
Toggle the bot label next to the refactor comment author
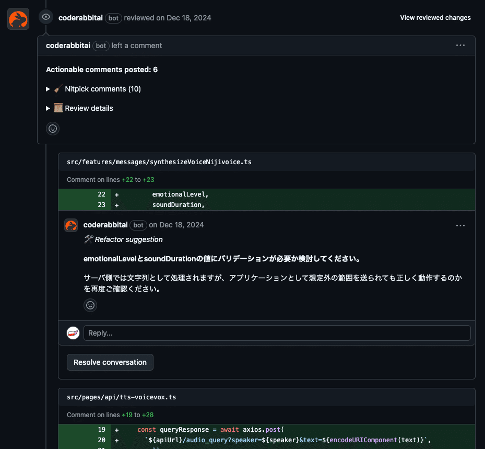(x=138, y=225)
